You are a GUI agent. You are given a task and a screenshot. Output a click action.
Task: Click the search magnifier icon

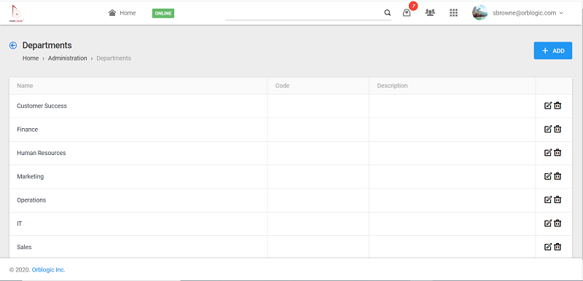388,13
